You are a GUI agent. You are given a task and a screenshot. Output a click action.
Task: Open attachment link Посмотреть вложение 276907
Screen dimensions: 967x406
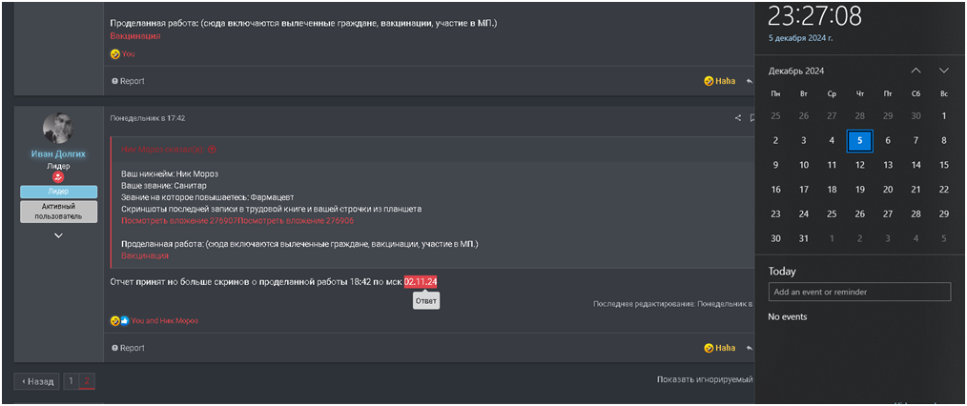click(179, 220)
